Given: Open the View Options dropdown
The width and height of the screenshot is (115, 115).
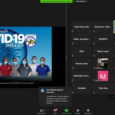Looking at the screenshot, I should [x=81, y=1].
